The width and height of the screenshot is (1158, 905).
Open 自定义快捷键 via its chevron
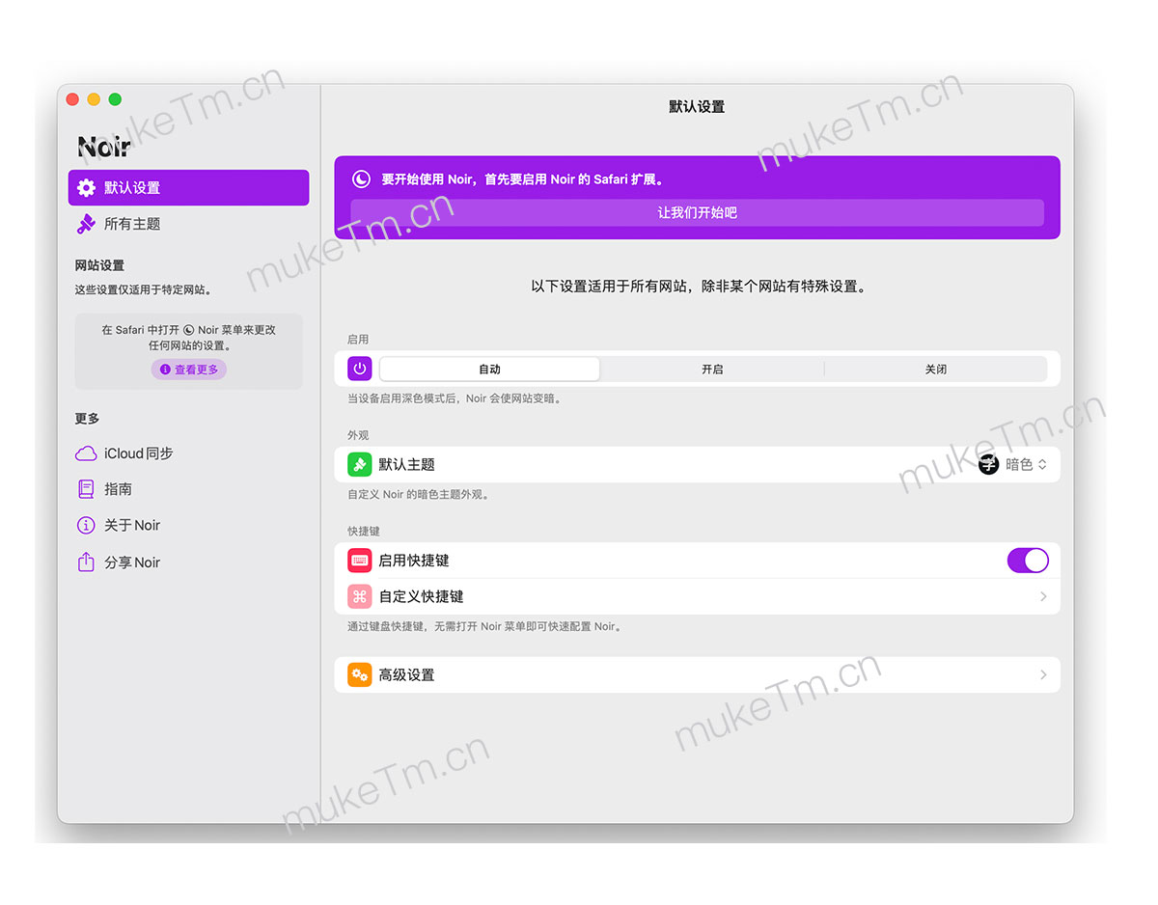(1043, 596)
